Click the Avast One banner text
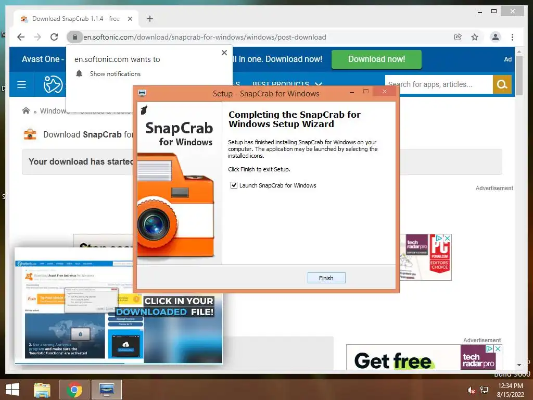Viewport: 533px width, 400px height. point(43,59)
